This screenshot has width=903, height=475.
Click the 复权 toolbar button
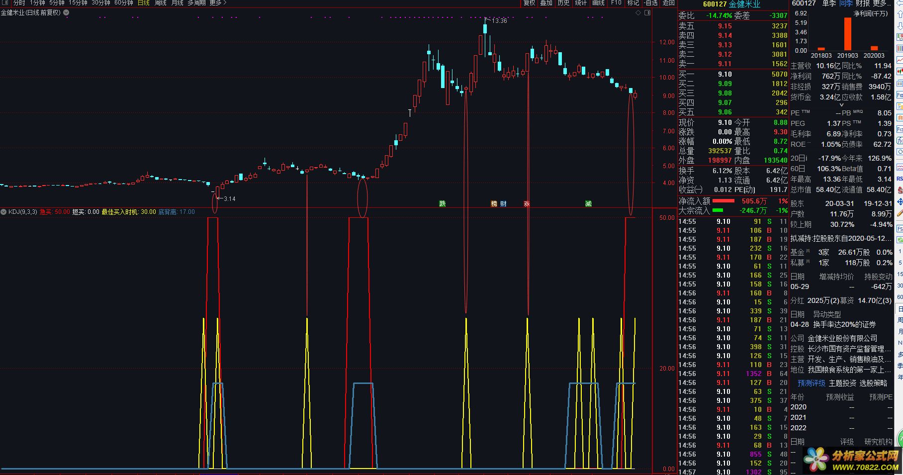[x=529, y=3]
